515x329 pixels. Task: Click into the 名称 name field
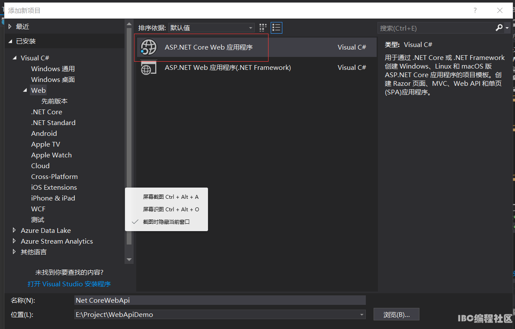pos(220,300)
